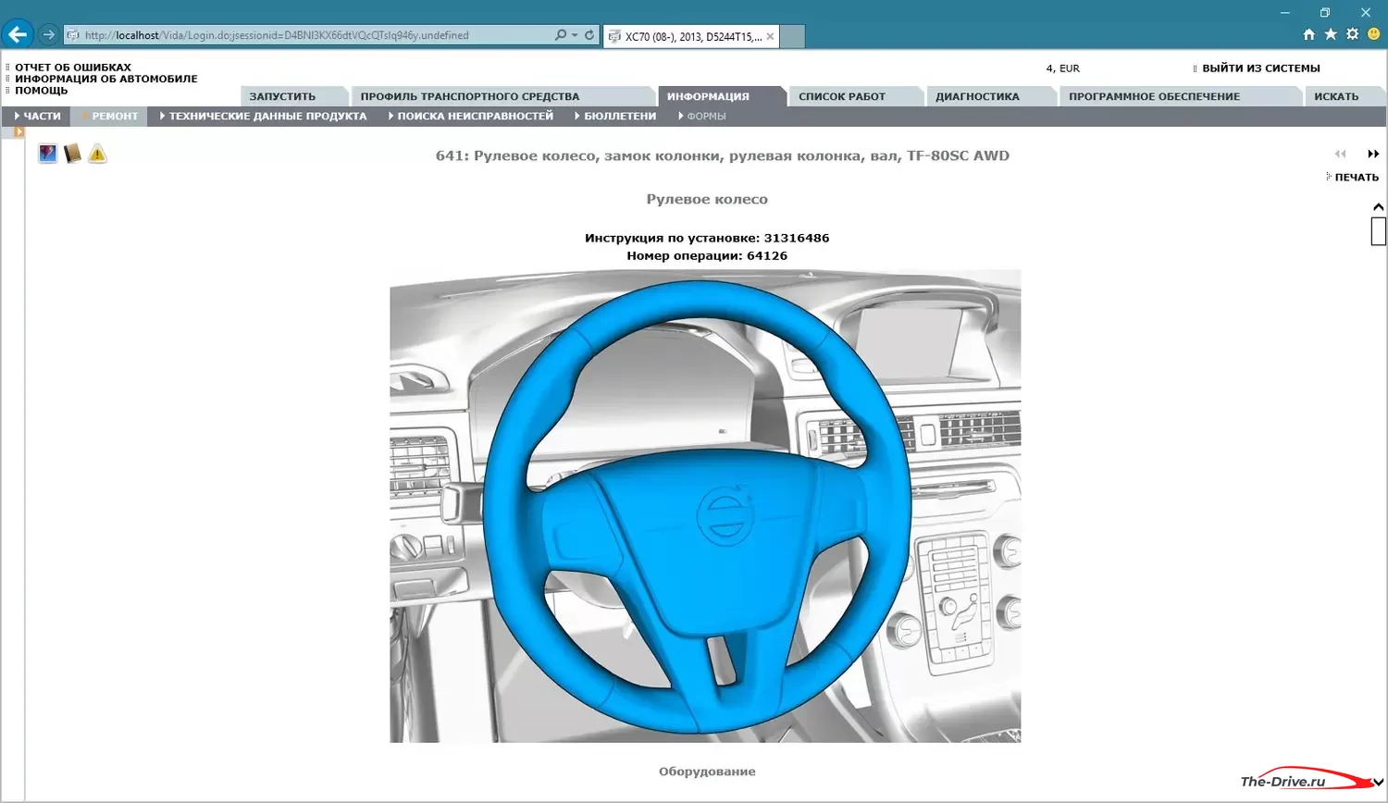This screenshot has height=803, width=1388.
Task: Go to next document with double-right arrows
Action: click(1373, 154)
